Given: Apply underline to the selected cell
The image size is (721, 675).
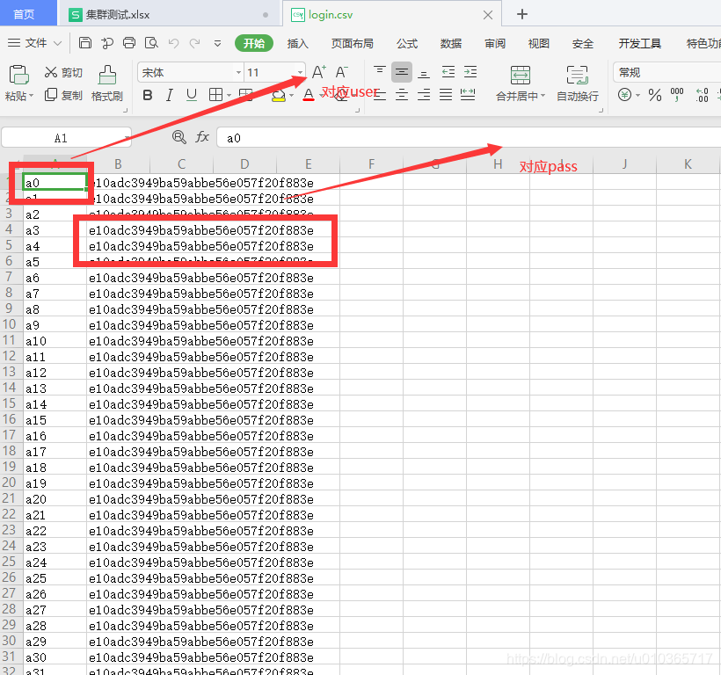Looking at the screenshot, I should (x=191, y=94).
